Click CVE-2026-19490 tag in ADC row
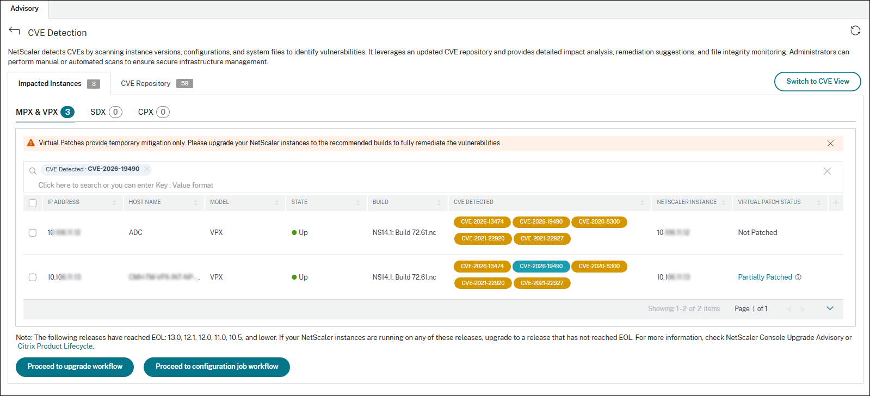Image resolution: width=870 pixels, height=396 pixels. 541,221
